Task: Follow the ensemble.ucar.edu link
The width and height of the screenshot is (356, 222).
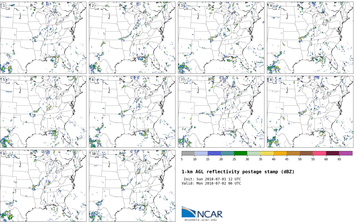Action: click(200, 220)
